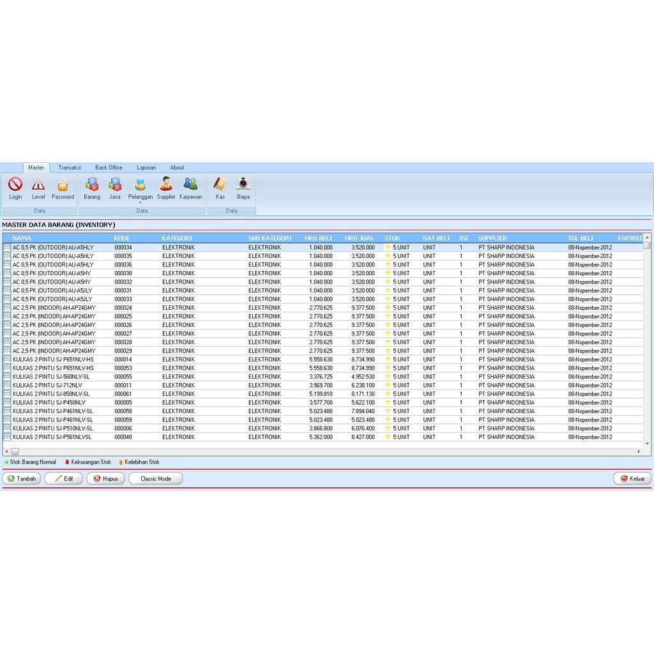This screenshot has height=654, width=654.
Task: Click the Login icon in ribbon
Action: coord(15,185)
